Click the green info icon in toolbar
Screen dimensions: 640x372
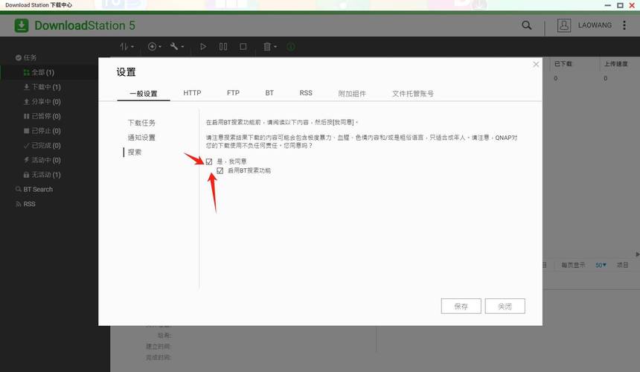point(291,46)
